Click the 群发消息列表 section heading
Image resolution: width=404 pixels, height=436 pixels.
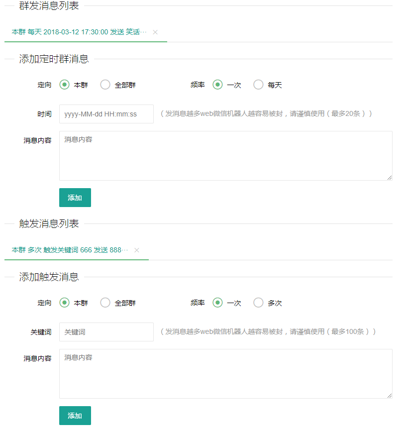pyautogui.click(x=49, y=5)
